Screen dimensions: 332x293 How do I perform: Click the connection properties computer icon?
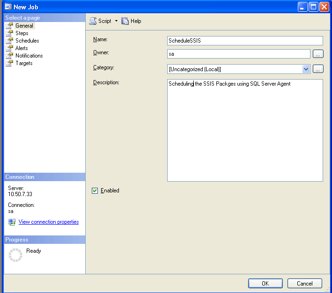(x=12, y=222)
